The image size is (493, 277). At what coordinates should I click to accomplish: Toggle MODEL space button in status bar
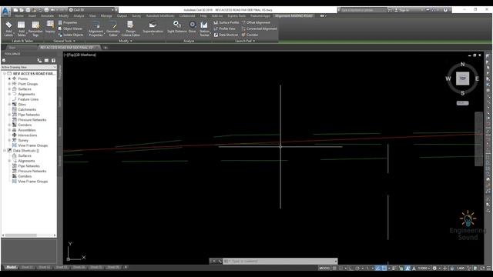(x=324, y=269)
